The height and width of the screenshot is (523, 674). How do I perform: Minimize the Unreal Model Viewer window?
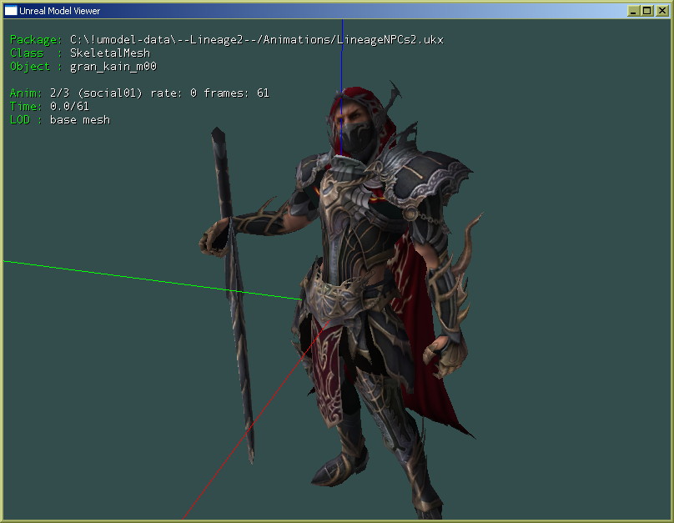(x=633, y=11)
